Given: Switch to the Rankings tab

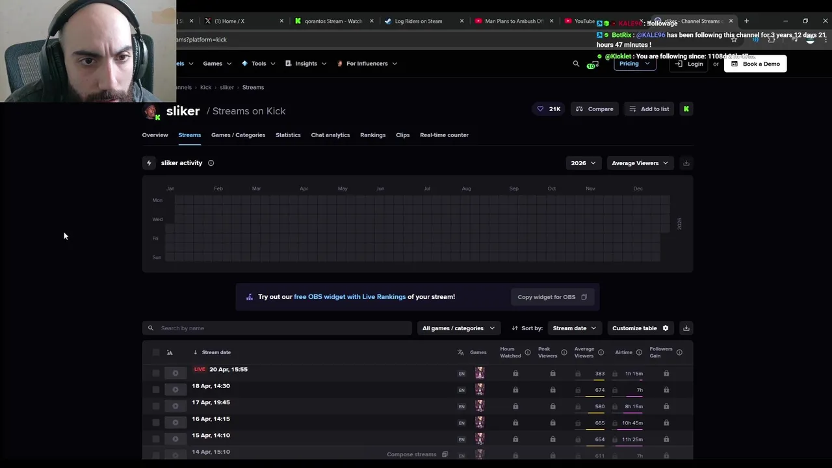Looking at the screenshot, I should tap(372, 135).
